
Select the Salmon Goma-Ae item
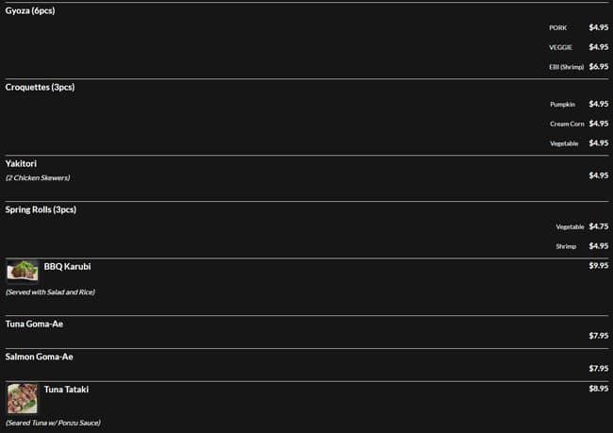[x=39, y=357]
